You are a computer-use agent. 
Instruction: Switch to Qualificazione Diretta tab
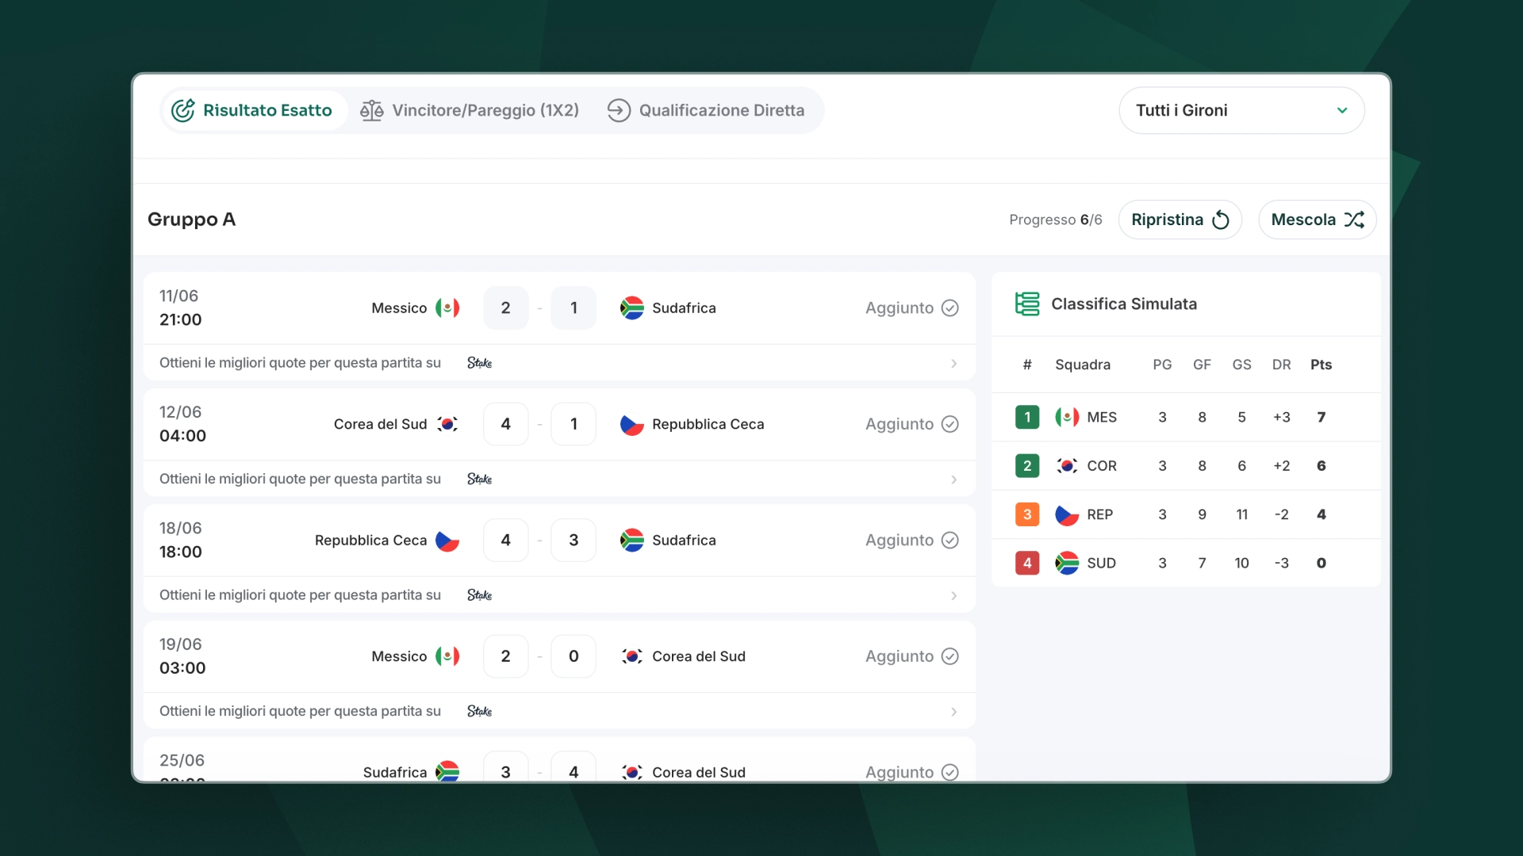[x=706, y=110]
